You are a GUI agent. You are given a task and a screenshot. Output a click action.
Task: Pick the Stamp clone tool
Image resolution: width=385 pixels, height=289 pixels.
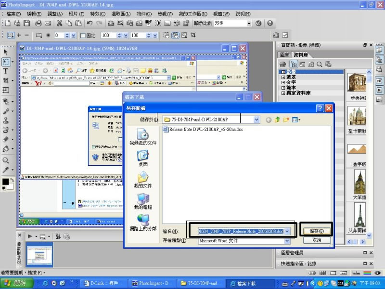(6, 120)
